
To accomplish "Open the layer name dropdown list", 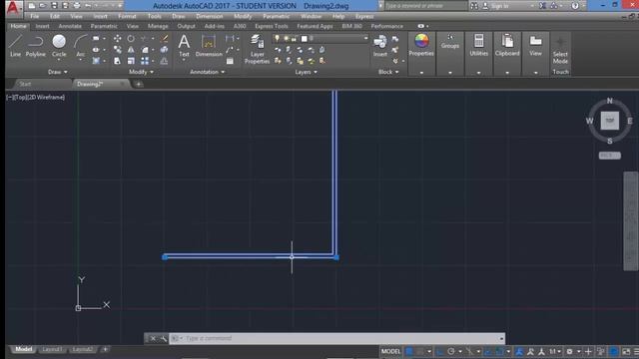I will point(365,38).
